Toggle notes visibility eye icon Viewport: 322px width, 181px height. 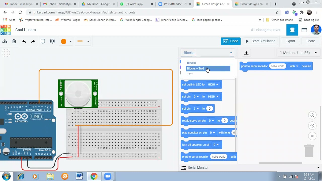click(x=52, y=41)
